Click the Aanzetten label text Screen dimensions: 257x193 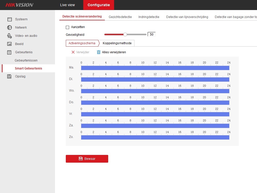pos(78,27)
